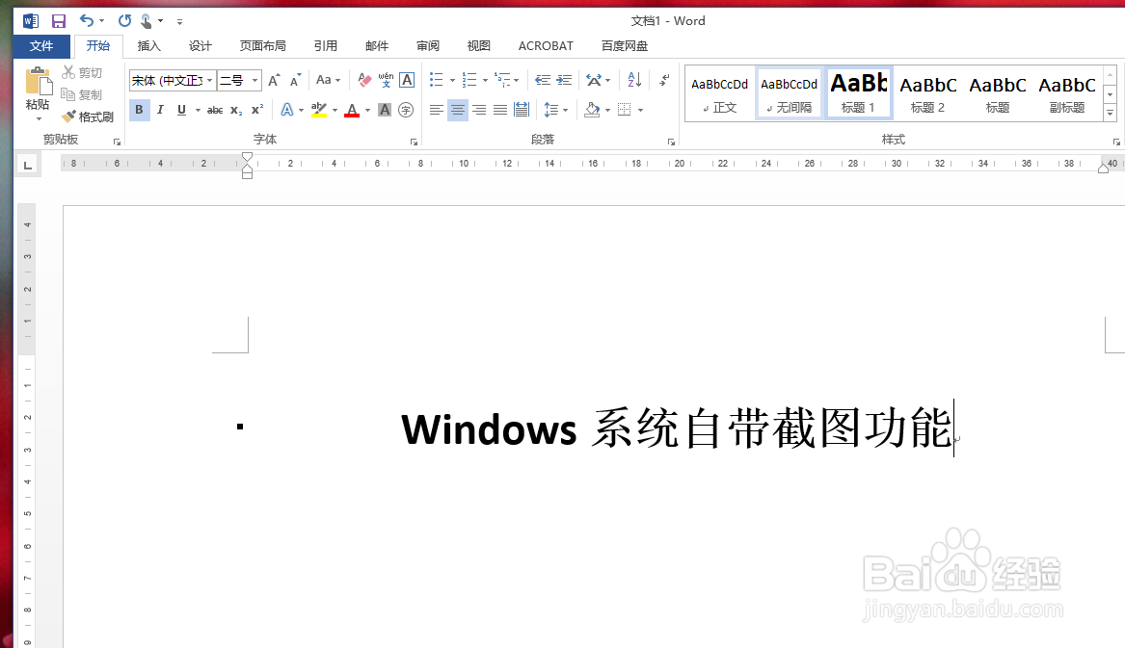Increase indent of the paragraph
The width and height of the screenshot is (1125, 648).
(565, 80)
